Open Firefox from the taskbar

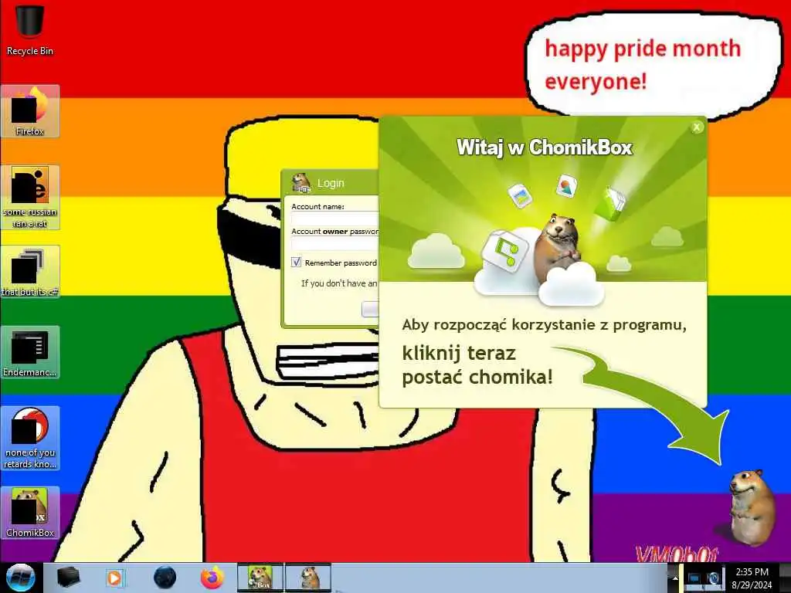point(212,578)
